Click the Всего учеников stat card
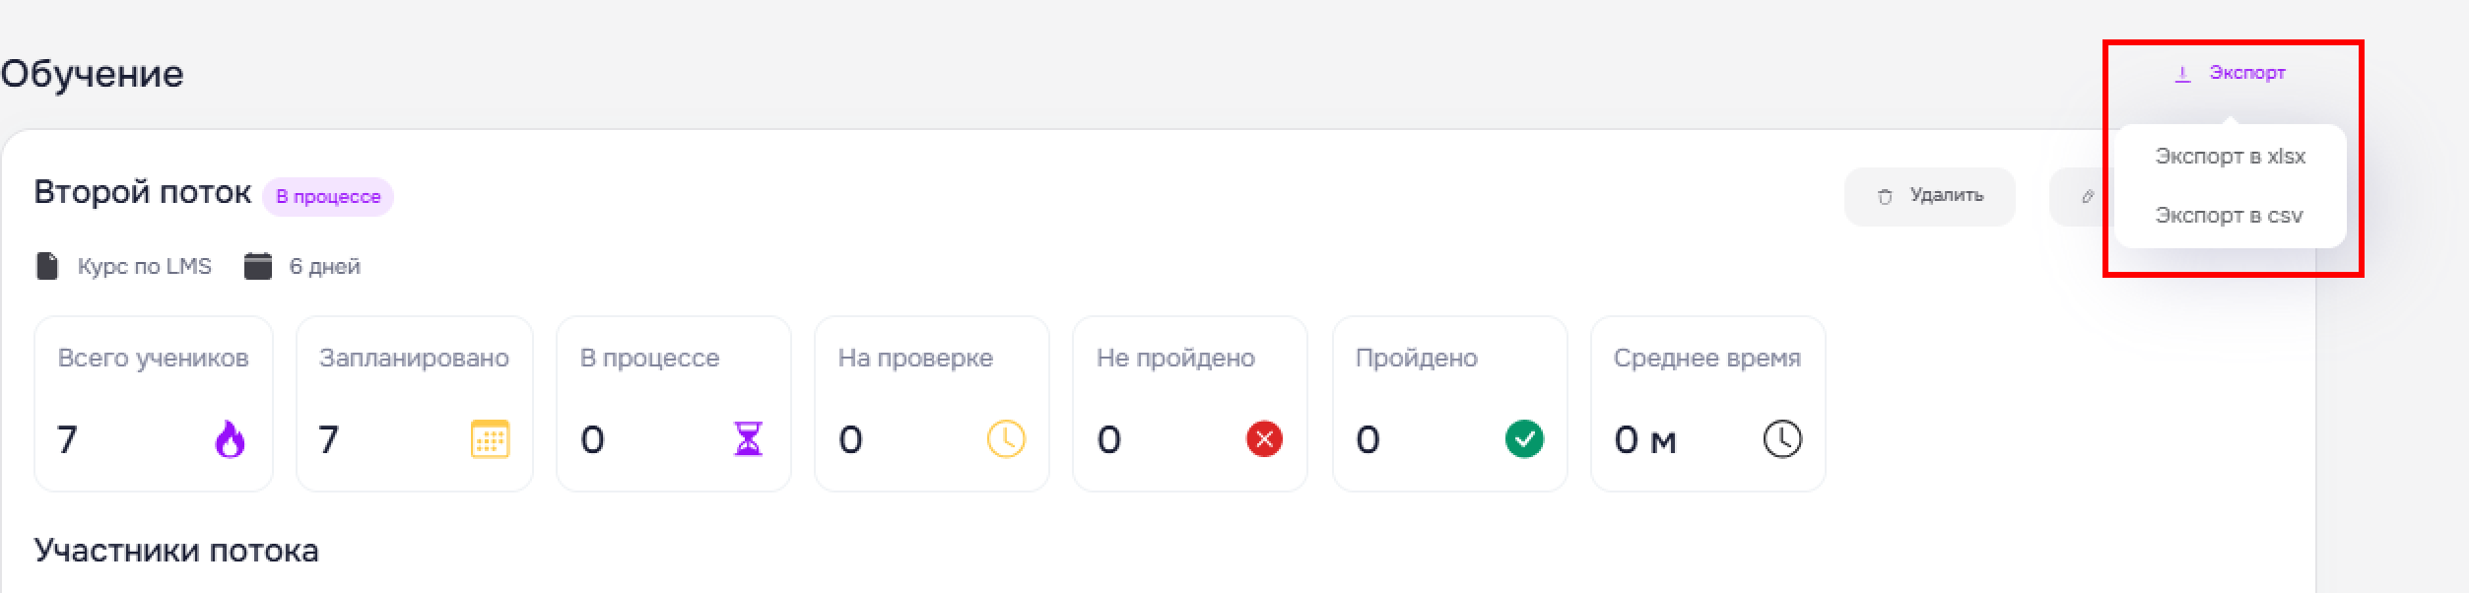The width and height of the screenshot is (2469, 593). (154, 404)
